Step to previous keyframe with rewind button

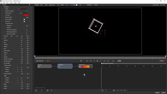(91, 61)
